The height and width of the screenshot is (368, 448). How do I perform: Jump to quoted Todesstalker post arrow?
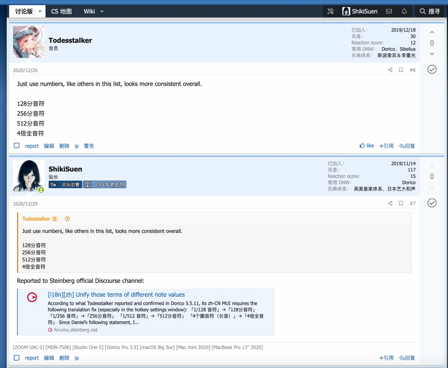point(68,219)
